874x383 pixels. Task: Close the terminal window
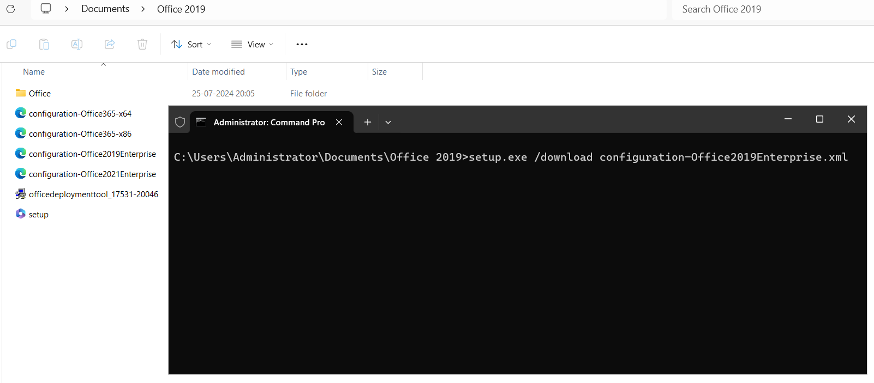[x=851, y=119]
